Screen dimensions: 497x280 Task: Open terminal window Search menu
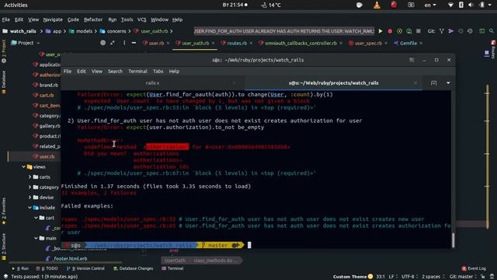click(x=115, y=72)
